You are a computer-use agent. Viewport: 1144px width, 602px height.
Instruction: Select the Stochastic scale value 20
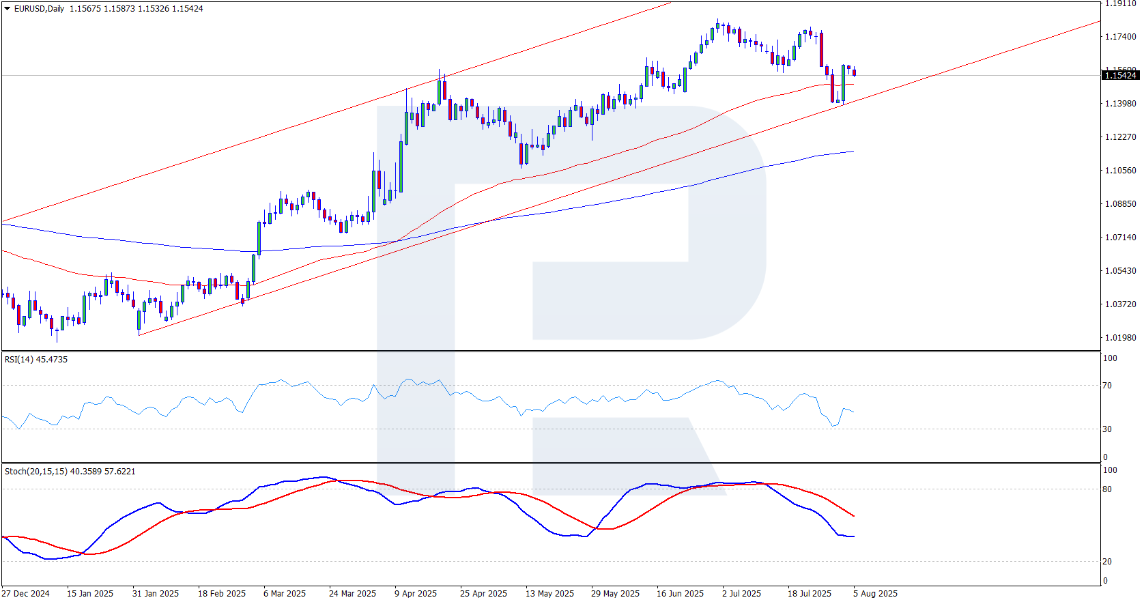click(1107, 562)
